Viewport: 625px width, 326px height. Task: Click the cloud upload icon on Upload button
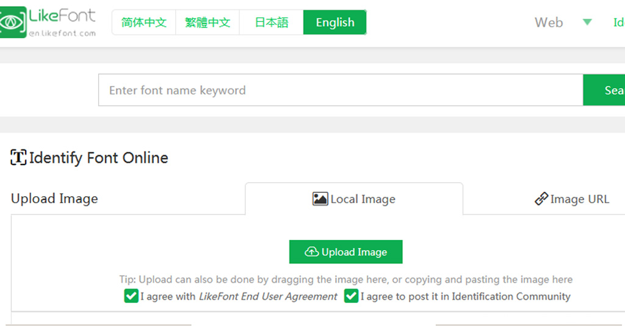312,252
